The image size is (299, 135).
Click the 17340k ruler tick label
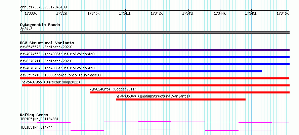(x=93, y=13)
